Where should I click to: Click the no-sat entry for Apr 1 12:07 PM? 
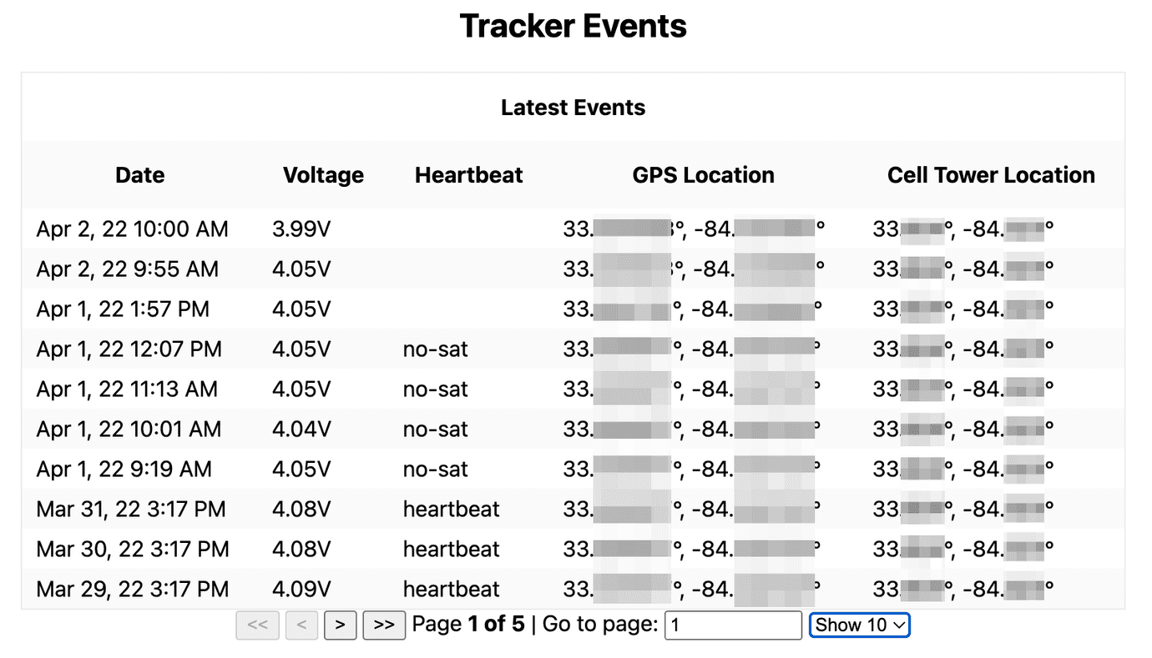point(435,349)
